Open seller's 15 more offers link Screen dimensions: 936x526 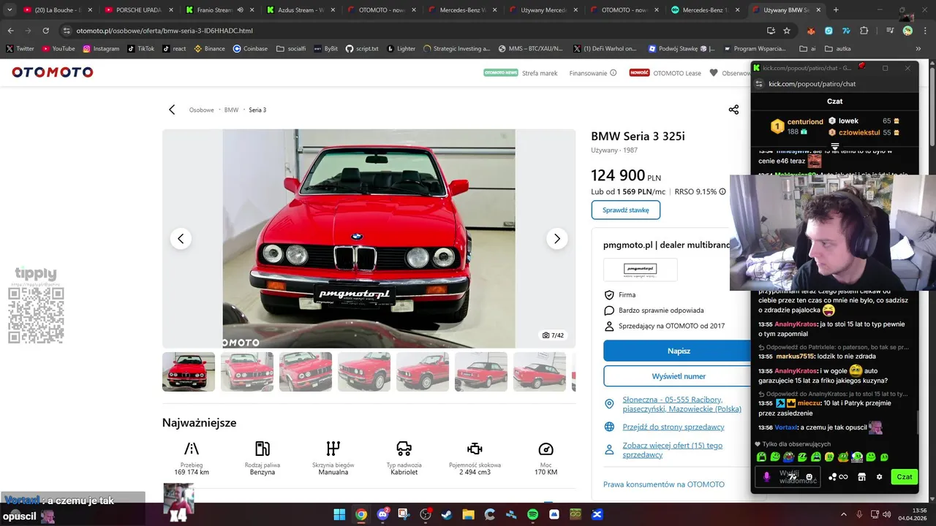[672, 449]
